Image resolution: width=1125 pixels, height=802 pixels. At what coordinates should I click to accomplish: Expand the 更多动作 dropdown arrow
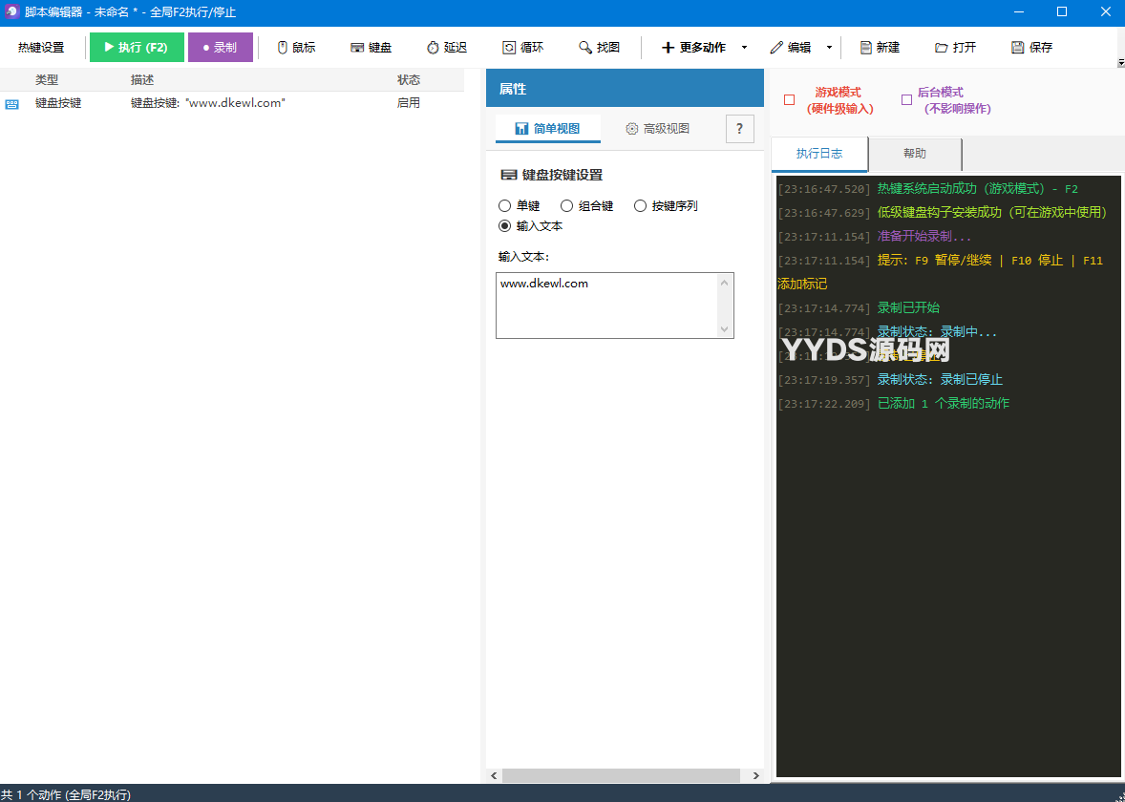coord(744,48)
